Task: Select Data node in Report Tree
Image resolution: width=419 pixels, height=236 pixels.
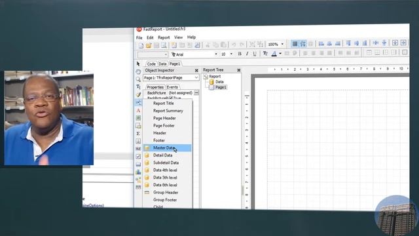Action: coord(219,81)
